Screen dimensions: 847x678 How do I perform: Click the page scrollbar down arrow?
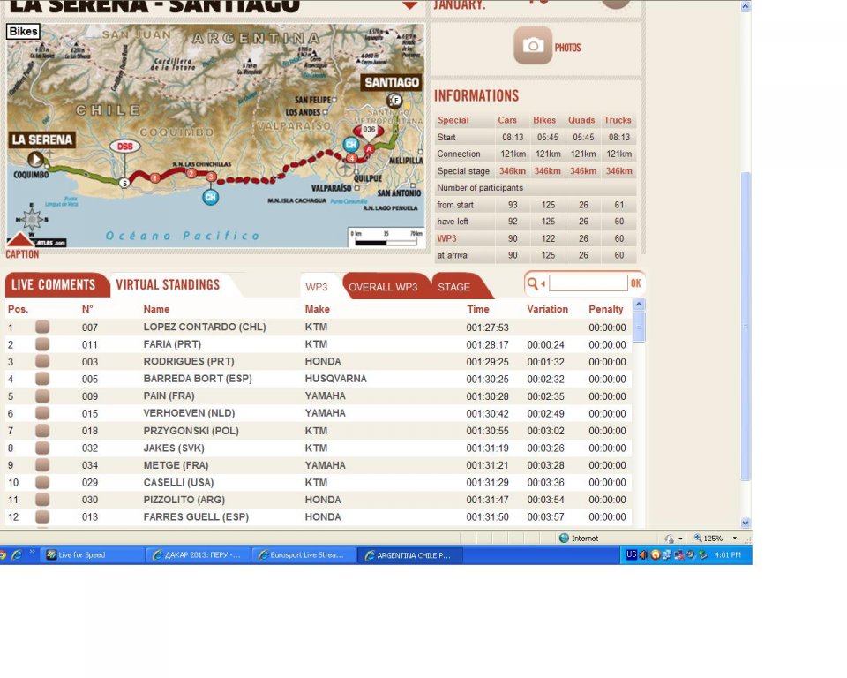[746, 523]
